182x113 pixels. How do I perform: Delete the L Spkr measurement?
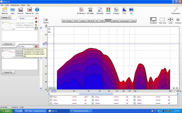36,46
